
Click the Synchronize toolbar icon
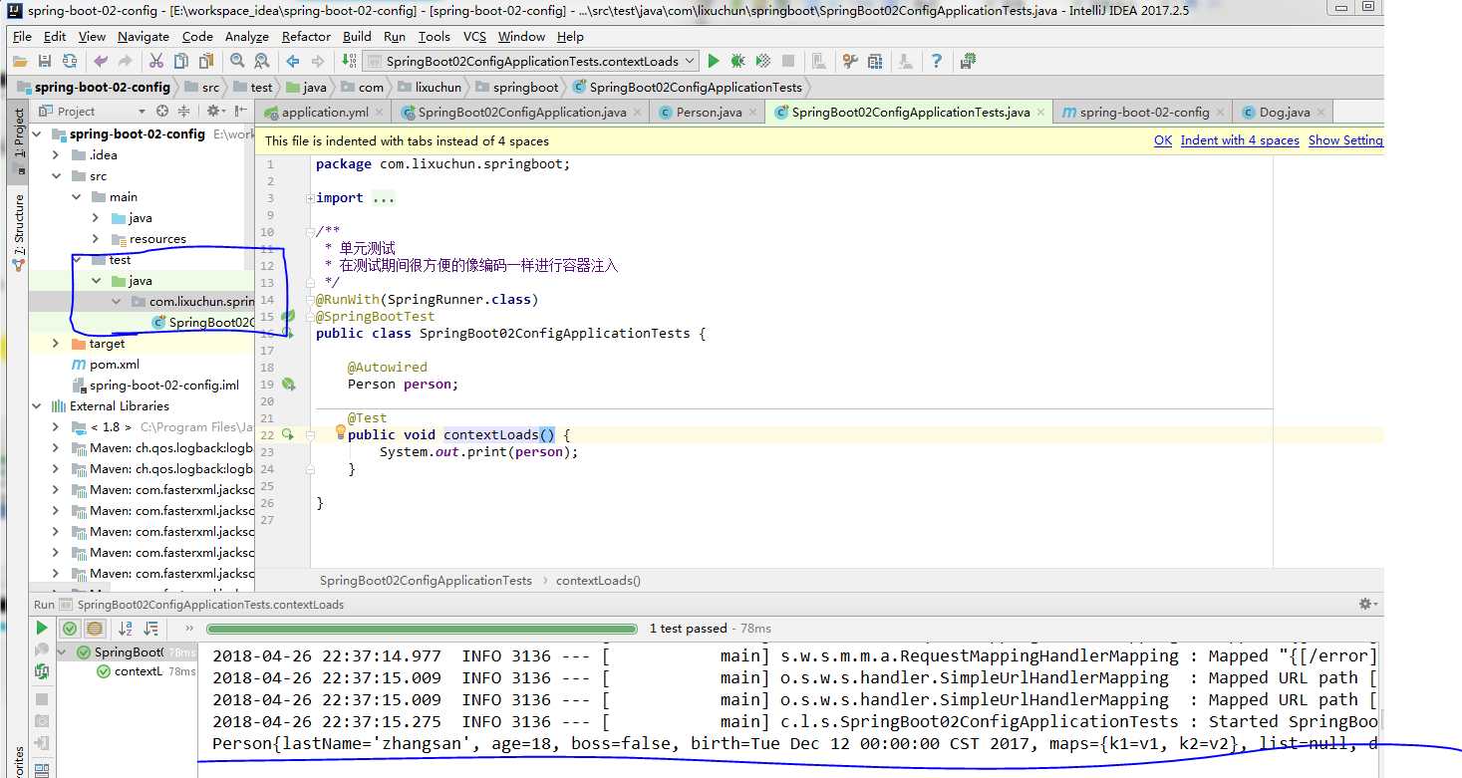[x=69, y=61]
